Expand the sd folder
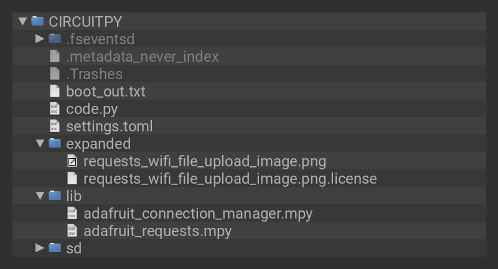Screen dimensions: 498x269 [40, 248]
